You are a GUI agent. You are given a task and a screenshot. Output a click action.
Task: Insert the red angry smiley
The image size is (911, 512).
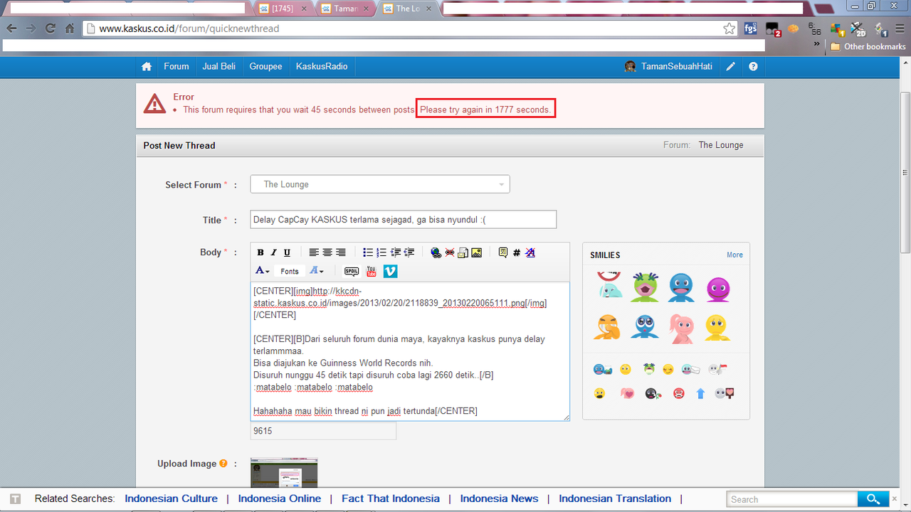[678, 393]
